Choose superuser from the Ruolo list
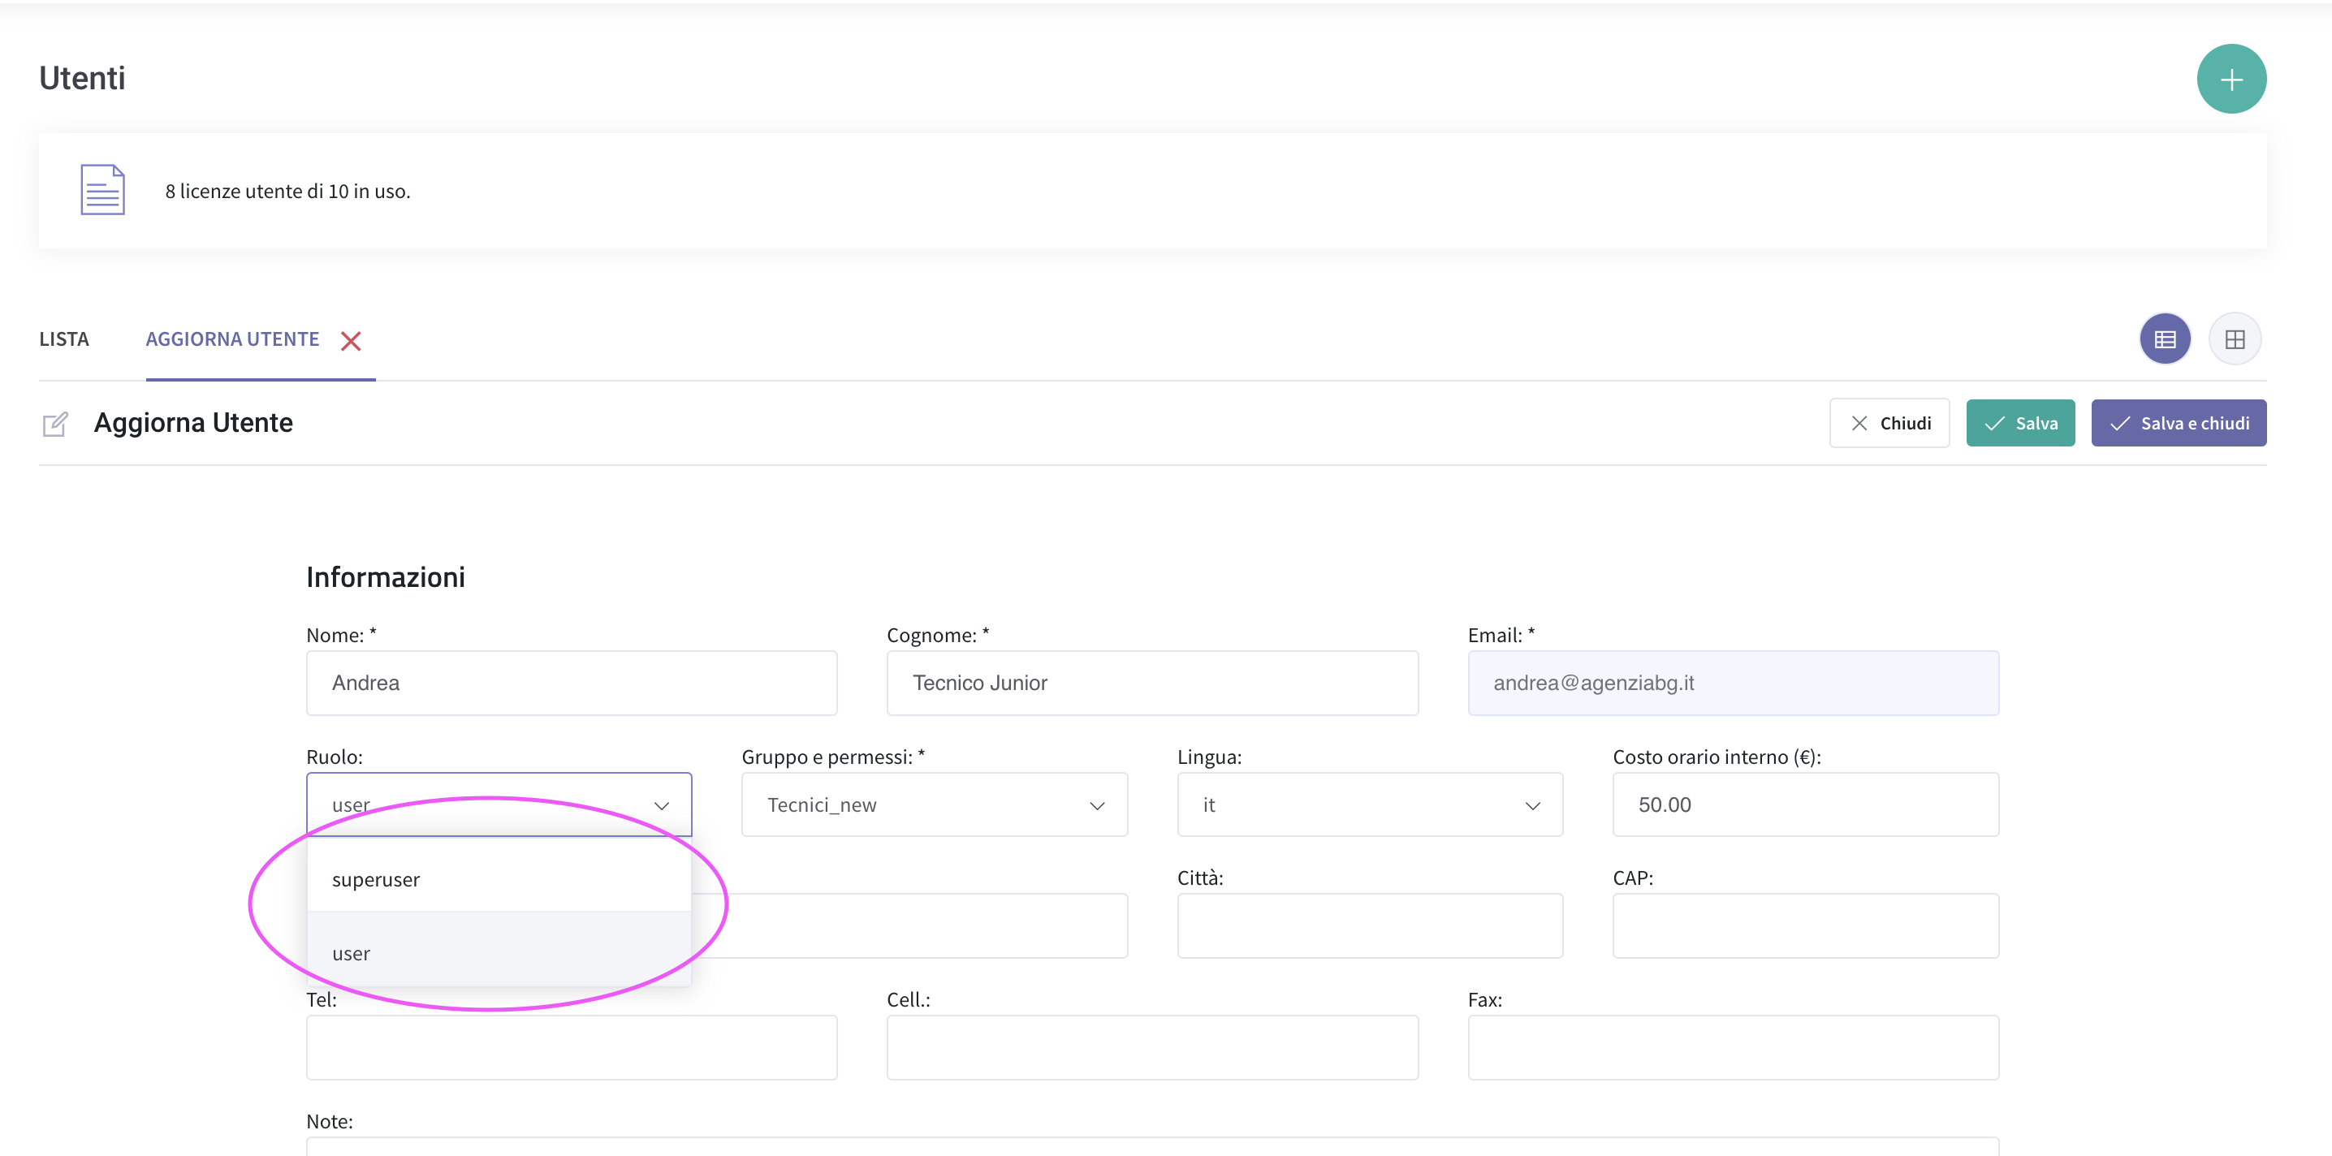This screenshot has width=2332, height=1156. pyautogui.click(x=499, y=879)
